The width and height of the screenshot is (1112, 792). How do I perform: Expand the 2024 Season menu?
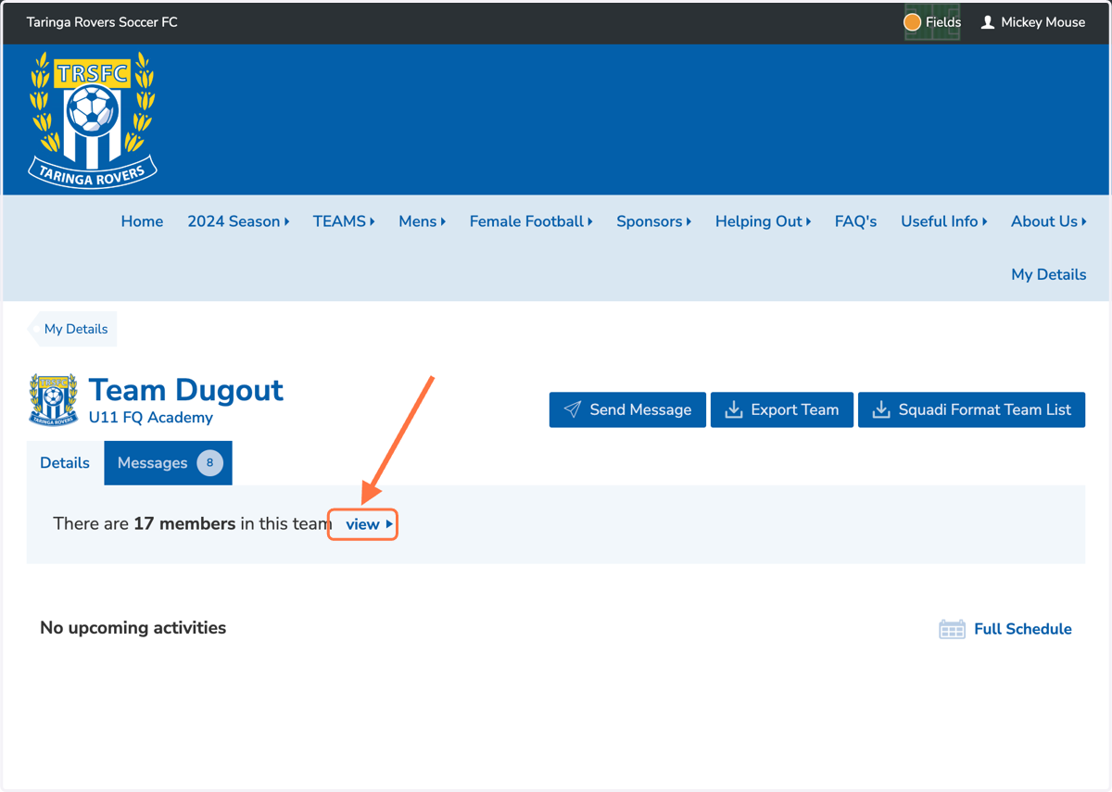coord(238,221)
